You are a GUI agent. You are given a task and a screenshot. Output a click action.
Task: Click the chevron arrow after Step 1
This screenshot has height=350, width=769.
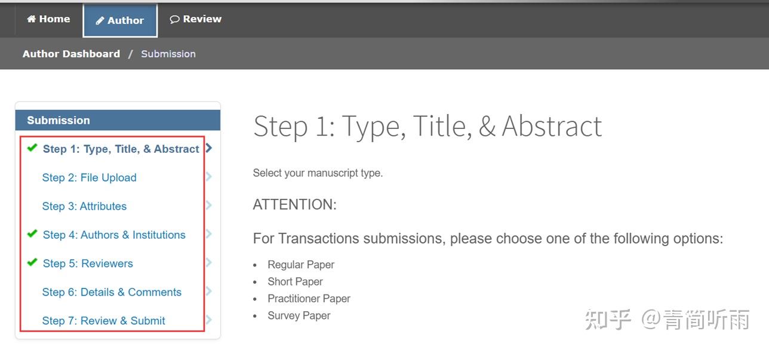pyautogui.click(x=209, y=148)
